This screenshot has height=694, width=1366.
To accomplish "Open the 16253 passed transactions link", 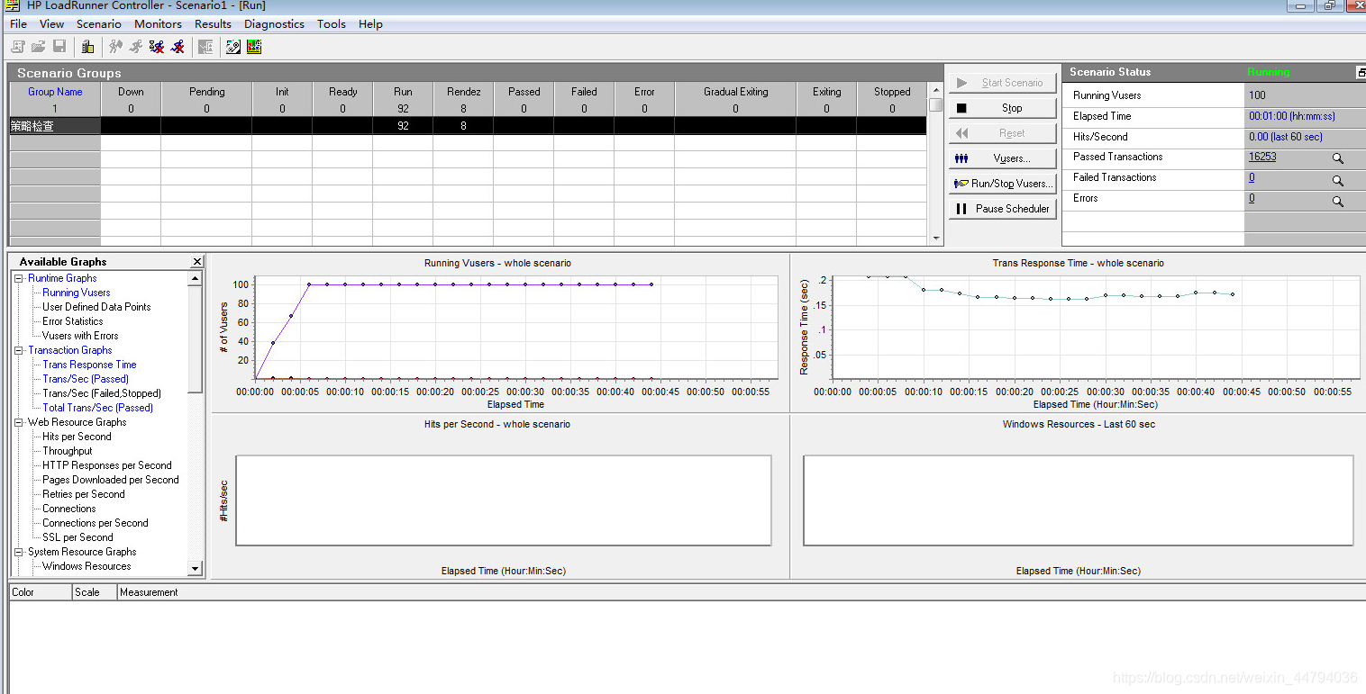I will [x=1262, y=157].
